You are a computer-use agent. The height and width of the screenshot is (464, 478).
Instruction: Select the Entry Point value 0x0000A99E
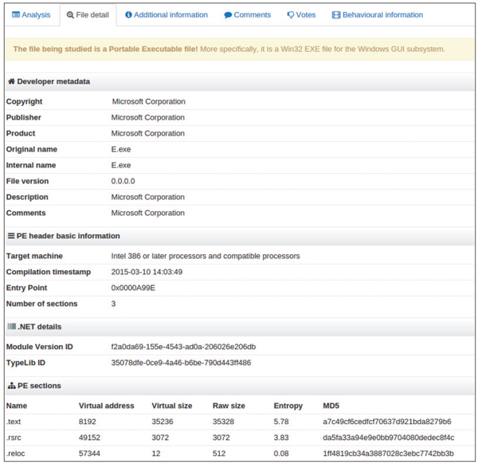point(133,288)
